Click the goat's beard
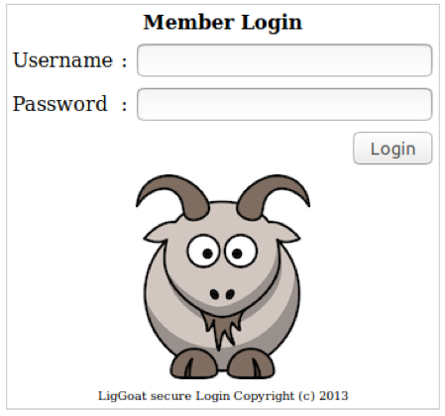445x416 pixels. point(222,329)
